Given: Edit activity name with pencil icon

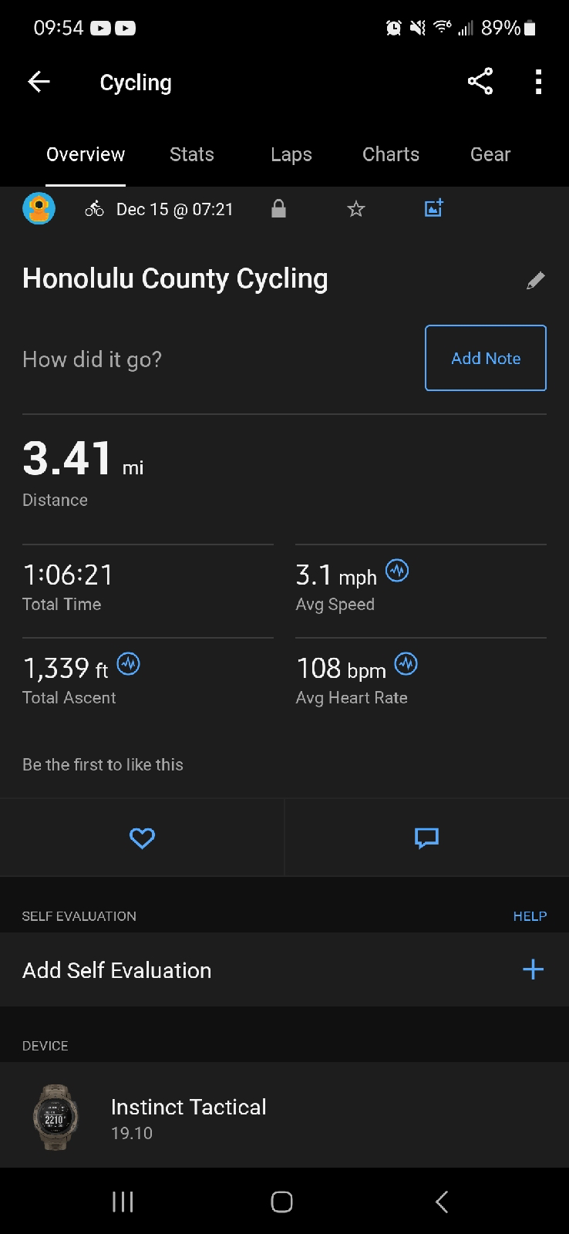Looking at the screenshot, I should coord(535,280).
